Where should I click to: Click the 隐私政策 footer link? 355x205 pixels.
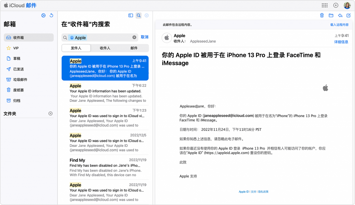click(263, 191)
